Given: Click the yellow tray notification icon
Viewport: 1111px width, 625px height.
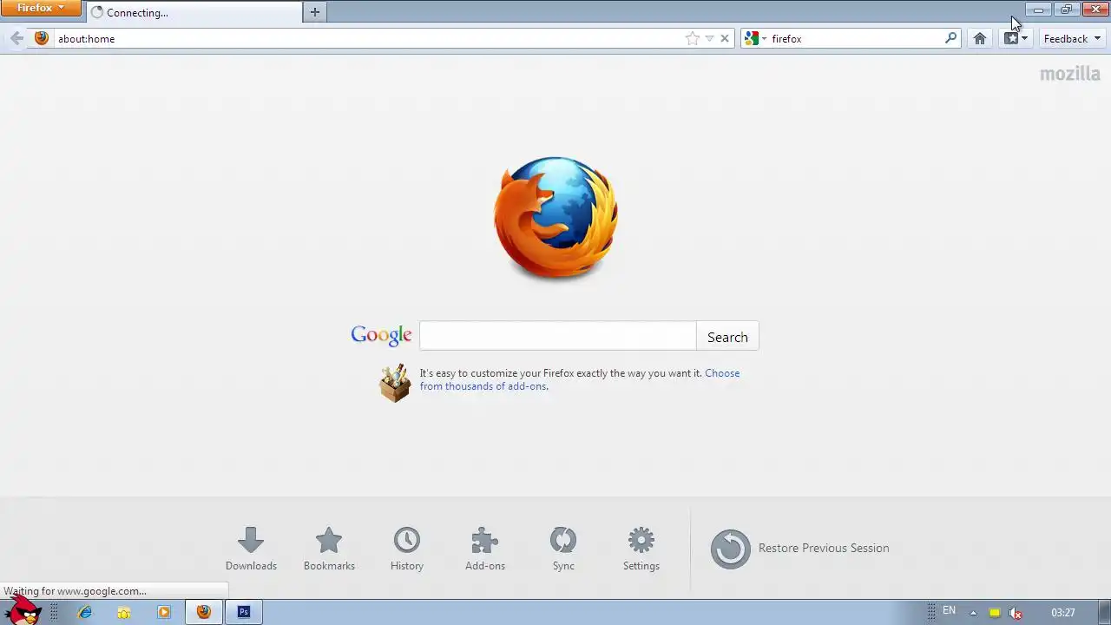Looking at the screenshot, I should tap(995, 613).
